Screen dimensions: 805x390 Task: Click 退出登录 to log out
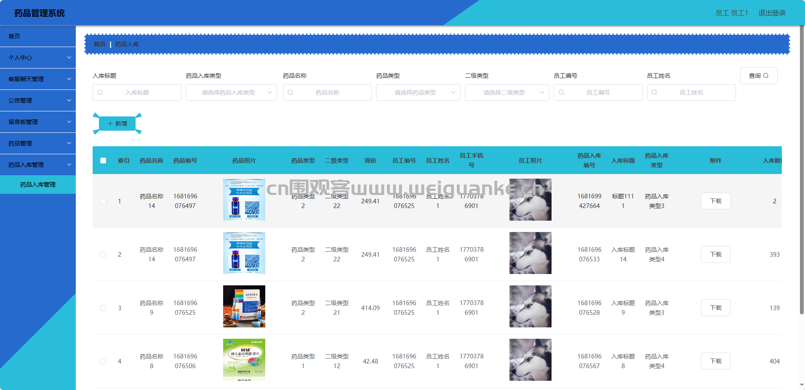point(772,13)
